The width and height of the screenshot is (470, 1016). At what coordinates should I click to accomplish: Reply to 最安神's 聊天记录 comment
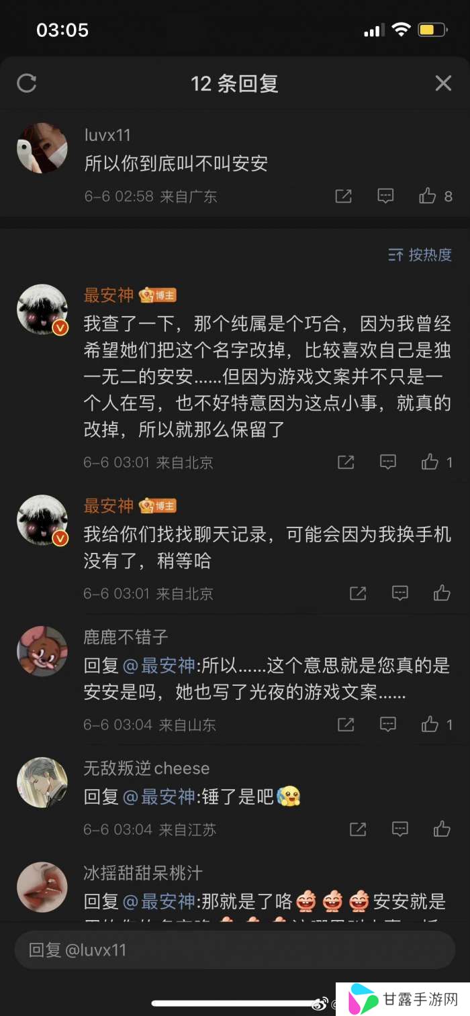tap(400, 593)
